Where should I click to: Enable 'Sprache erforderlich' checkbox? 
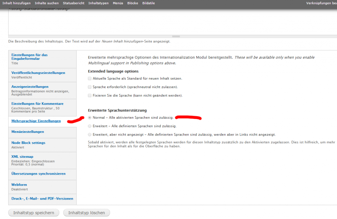click(90, 87)
